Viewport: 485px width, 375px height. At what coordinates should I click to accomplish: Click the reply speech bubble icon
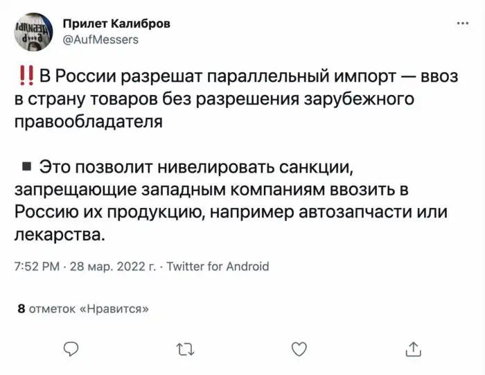(71, 349)
